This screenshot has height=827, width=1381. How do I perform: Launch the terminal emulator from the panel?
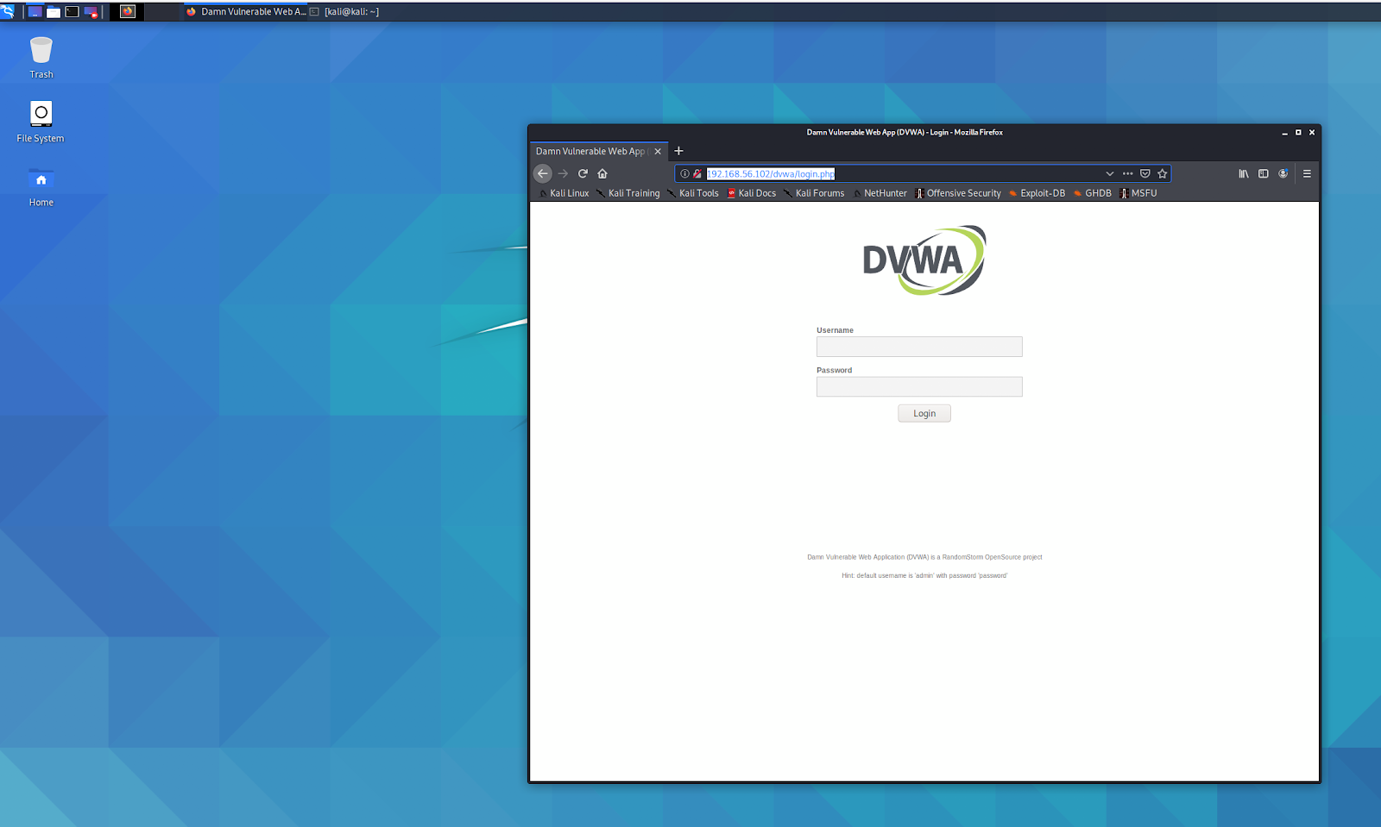73,12
